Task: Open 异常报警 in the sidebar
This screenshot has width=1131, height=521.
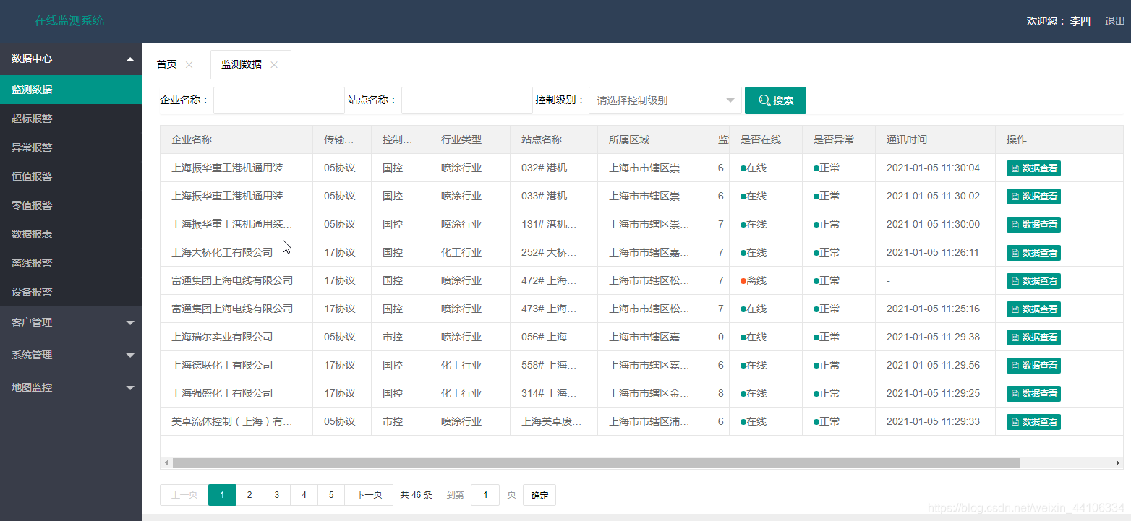Action: (x=71, y=147)
